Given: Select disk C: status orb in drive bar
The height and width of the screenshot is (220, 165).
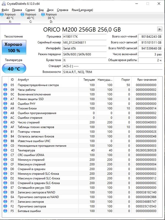Looking at the screenshot, I should [x=23, y=15].
